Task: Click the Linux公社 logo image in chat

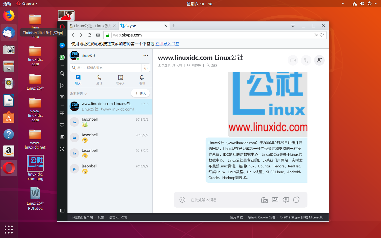Action: coord(268,104)
